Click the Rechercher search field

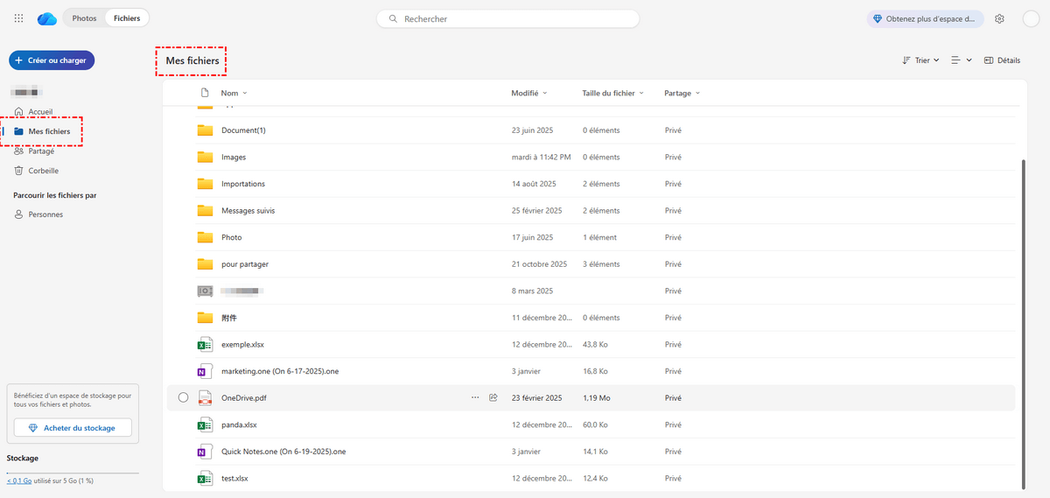pos(507,18)
